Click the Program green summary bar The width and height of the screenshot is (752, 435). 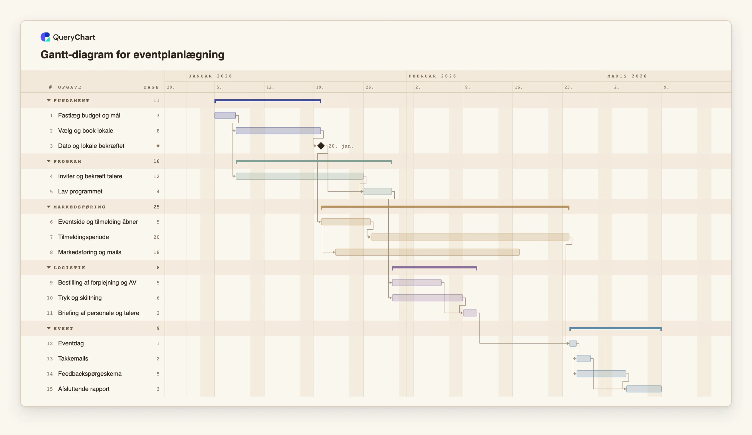(x=314, y=161)
